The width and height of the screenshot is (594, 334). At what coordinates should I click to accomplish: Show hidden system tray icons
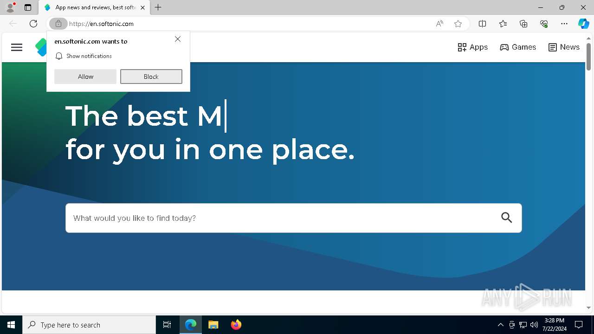[500, 325]
